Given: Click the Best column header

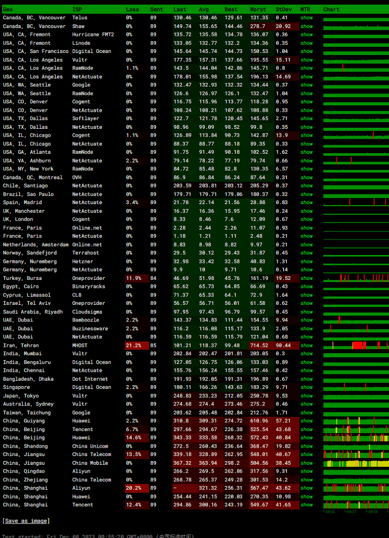Looking at the screenshot, I should [231, 9].
